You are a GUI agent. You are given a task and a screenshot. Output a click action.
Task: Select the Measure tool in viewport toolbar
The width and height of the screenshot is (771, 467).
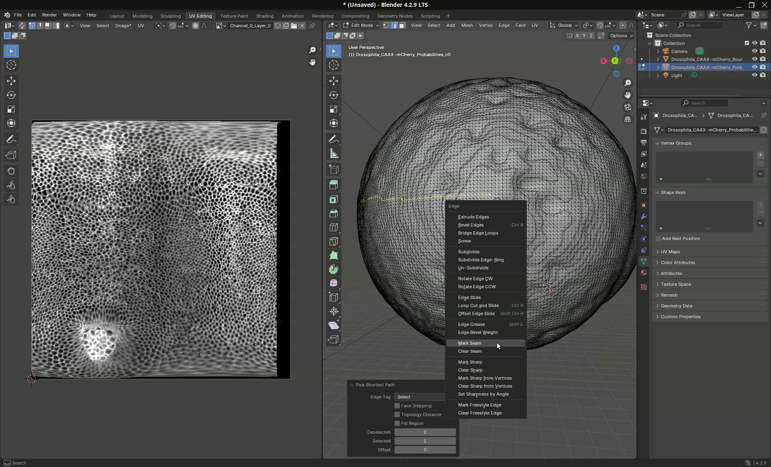coord(333,154)
